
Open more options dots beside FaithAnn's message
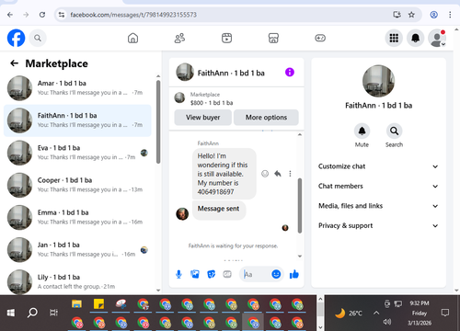pyautogui.click(x=290, y=174)
